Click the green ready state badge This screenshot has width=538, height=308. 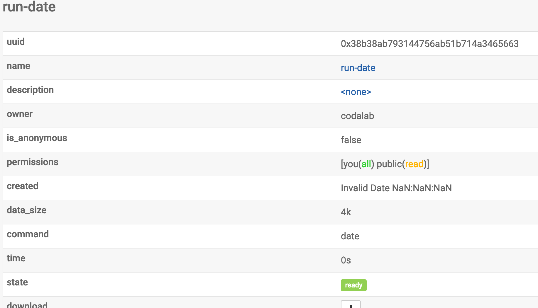pos(353,285)
